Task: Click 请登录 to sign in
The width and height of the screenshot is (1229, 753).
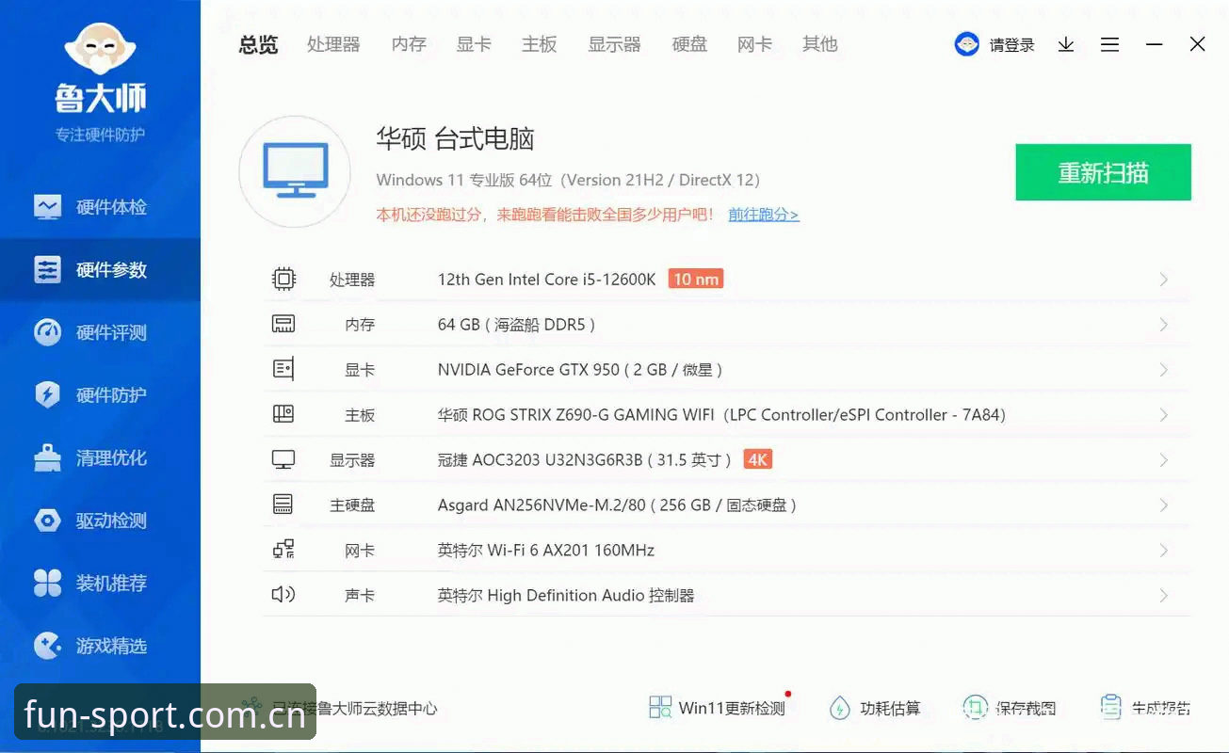Action: pos(1011,45)
